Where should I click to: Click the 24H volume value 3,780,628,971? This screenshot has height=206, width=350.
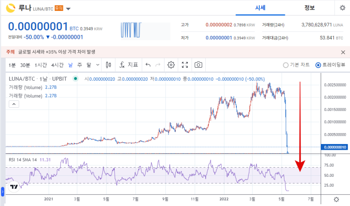tap(316, 25)
